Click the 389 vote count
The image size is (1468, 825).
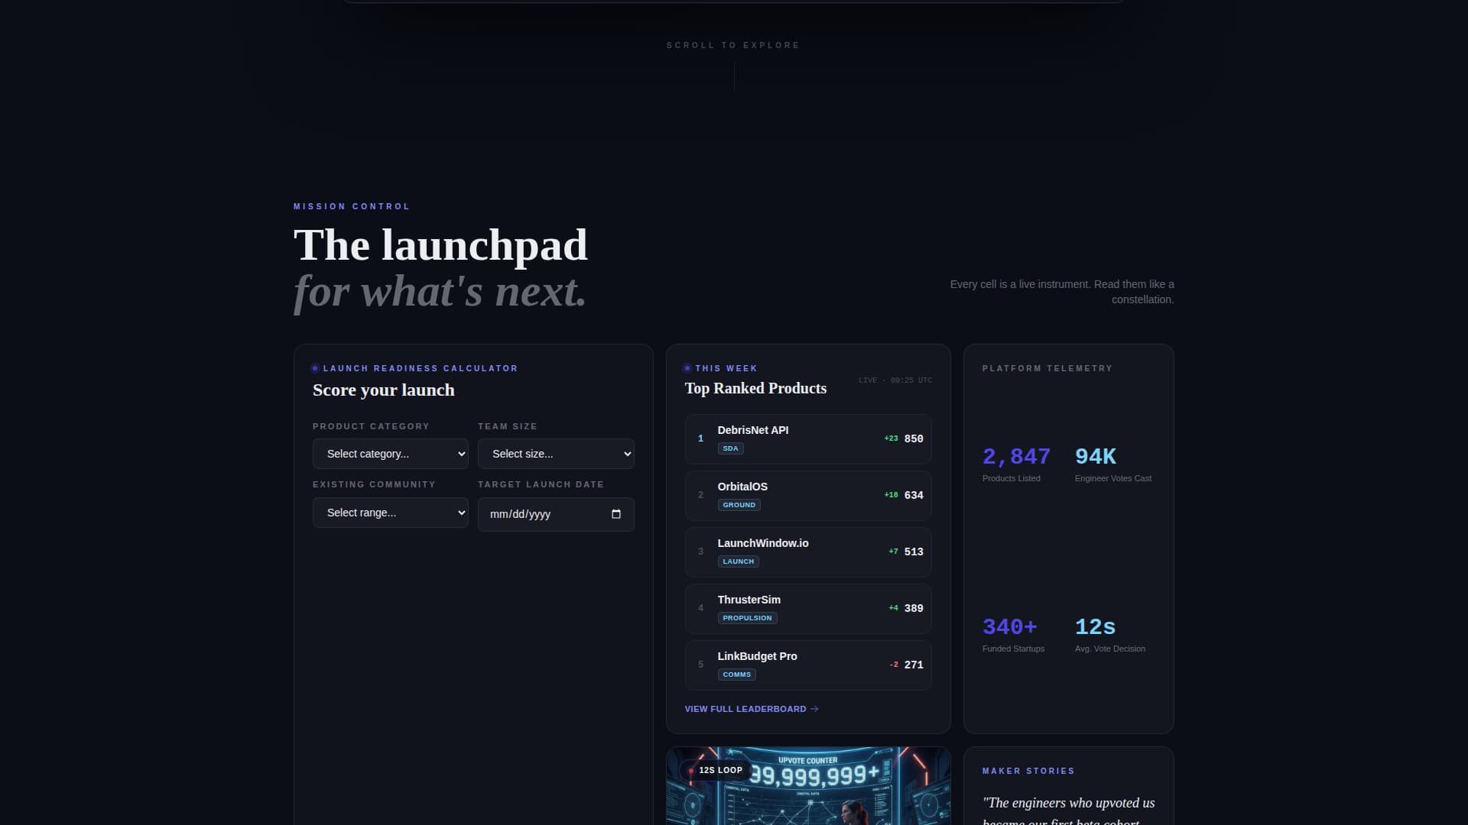click(x=914, y=609)
